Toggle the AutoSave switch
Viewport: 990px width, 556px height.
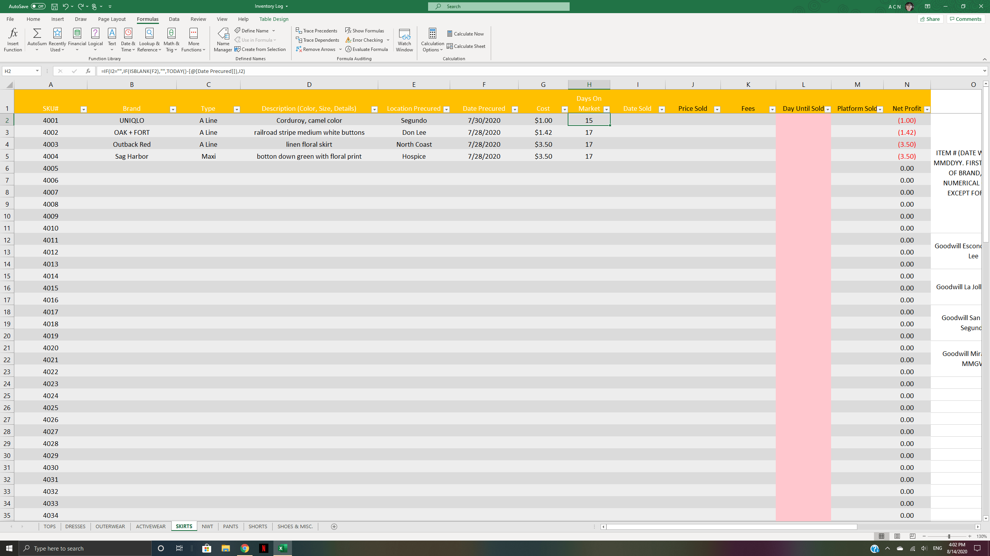pyautogui.click(x=38, y=6)
